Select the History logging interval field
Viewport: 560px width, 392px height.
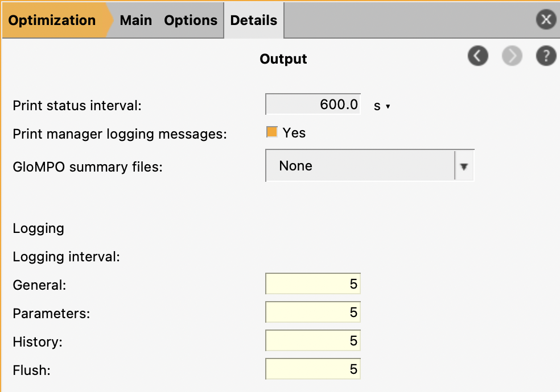click(x=313, y=341)
